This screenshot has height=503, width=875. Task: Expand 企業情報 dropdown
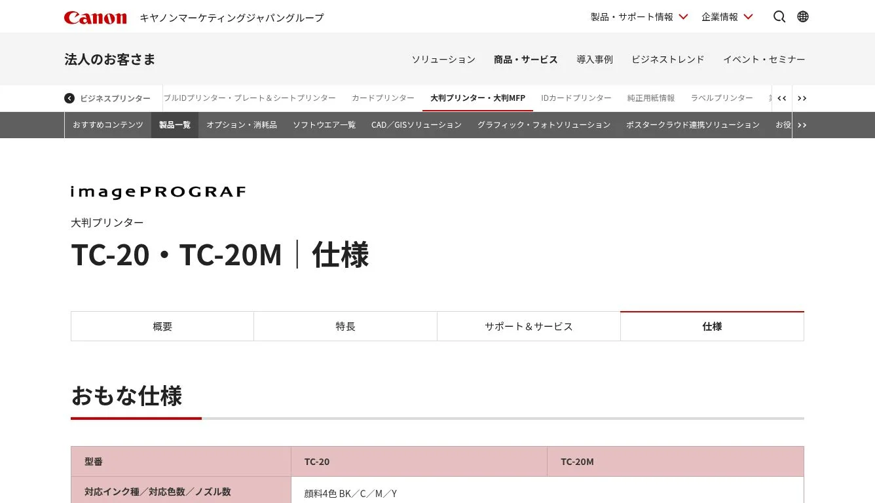click(727, 17)
